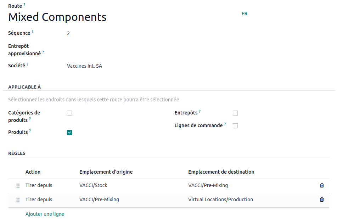Screen dimensions: 337x219
Task: Grab drag handle of VACCI/Stock rule row
Action: tap(18, 186)
